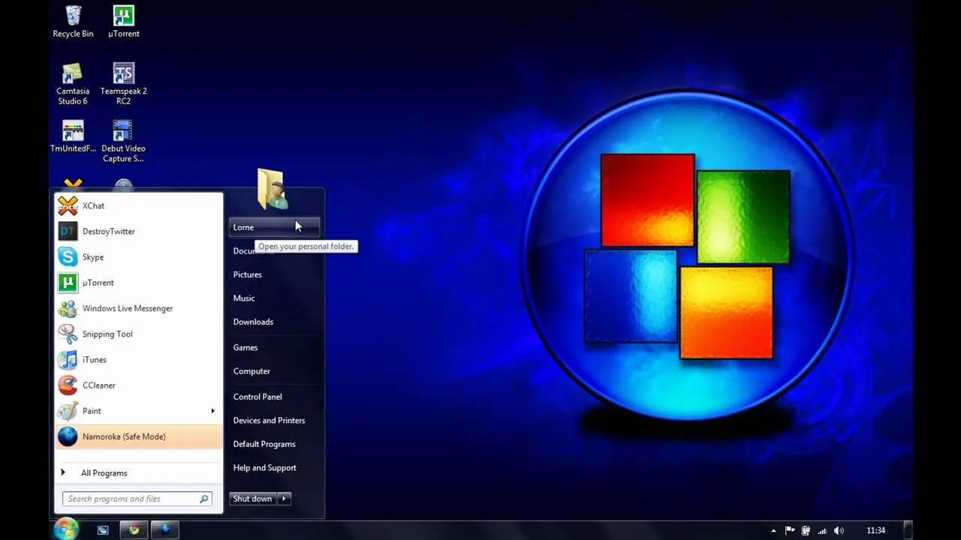
Task: Open Help and Support
Action: [274, 468]
